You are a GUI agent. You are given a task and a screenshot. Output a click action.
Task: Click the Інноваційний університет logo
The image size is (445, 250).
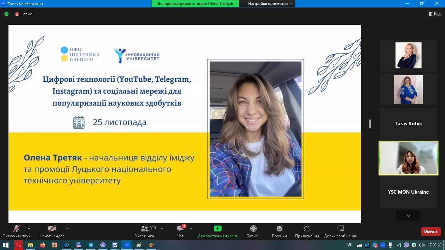pos(136,55)
